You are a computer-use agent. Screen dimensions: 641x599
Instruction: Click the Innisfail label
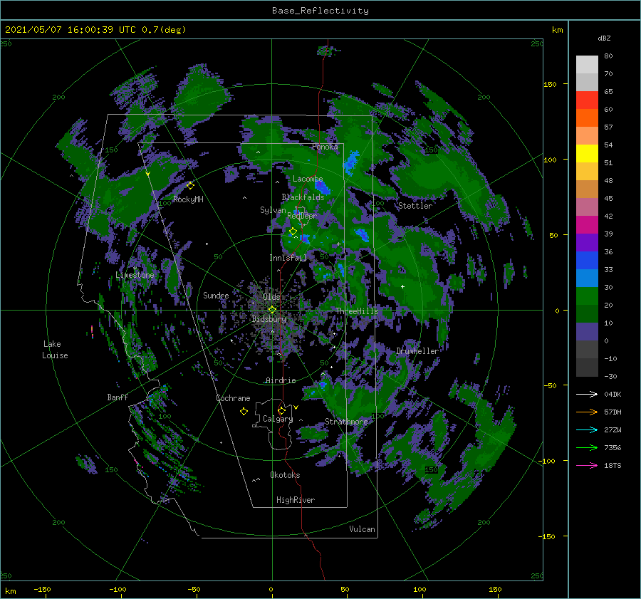point(288,258)
